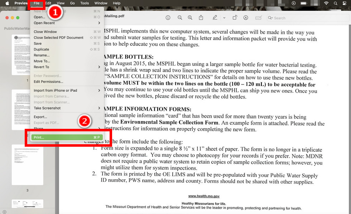Click inside the Search field
This screenshot has width=351, height=214.
[283, 18]
